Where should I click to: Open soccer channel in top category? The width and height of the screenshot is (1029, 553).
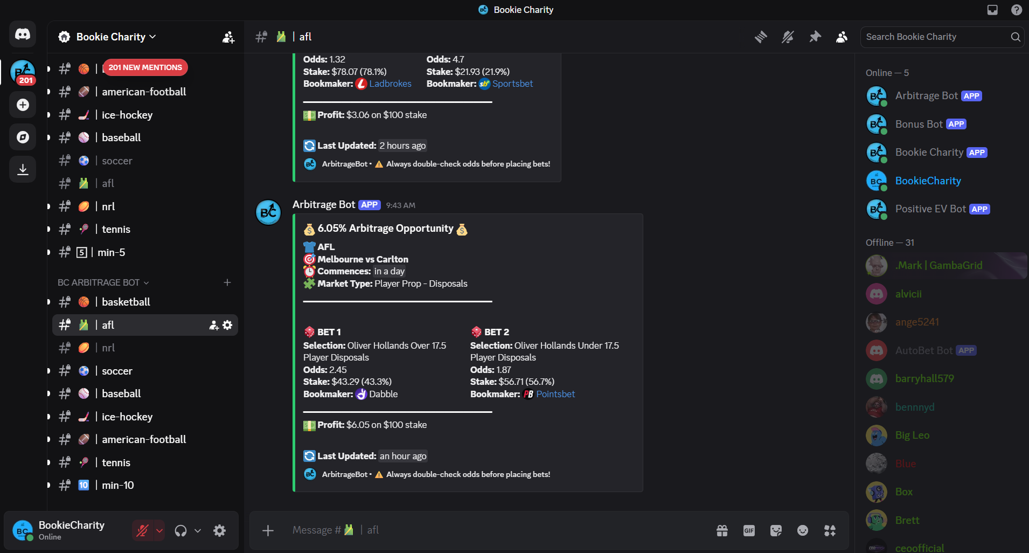pos(144,161)
